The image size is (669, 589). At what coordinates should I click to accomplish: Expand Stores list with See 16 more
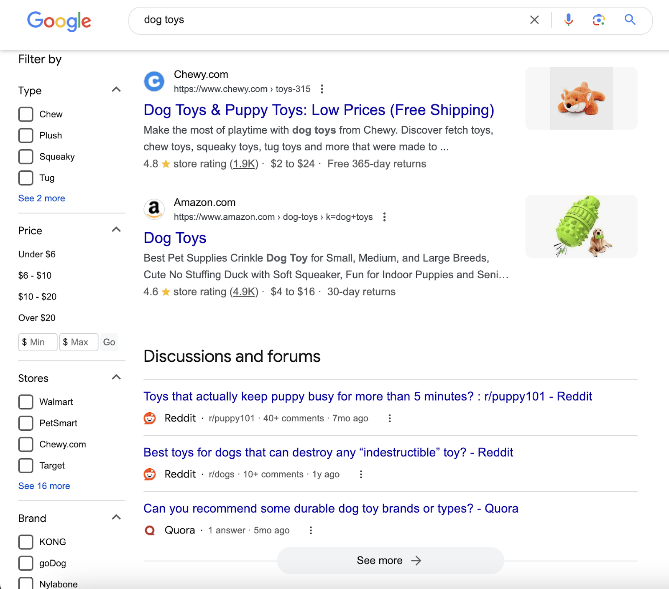pos(44,486)
